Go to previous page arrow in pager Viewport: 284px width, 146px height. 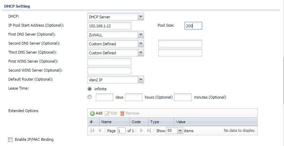(x=100, y=130)
